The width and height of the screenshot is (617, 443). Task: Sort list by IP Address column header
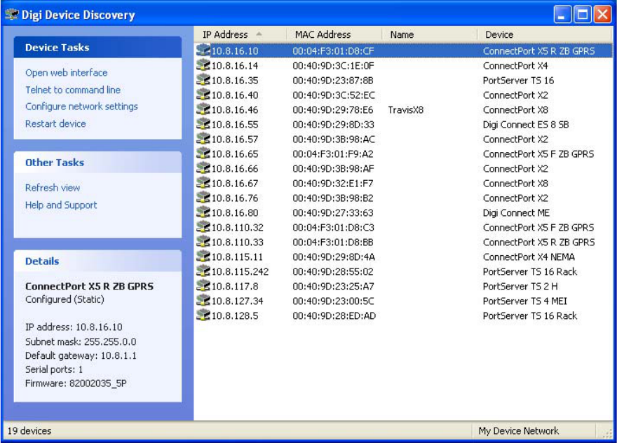pos(240,34)
